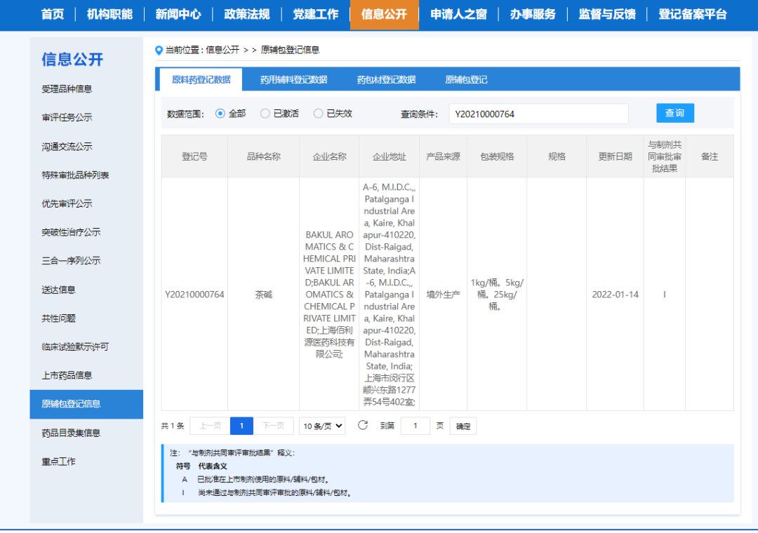Click the 查询 search button

click(x=674, y=113)
